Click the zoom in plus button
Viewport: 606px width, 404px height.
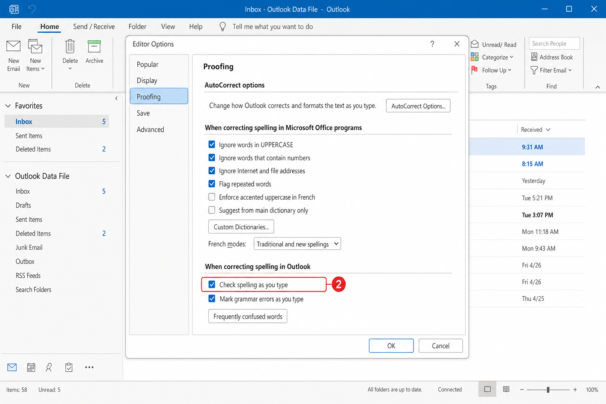[575, 390]
